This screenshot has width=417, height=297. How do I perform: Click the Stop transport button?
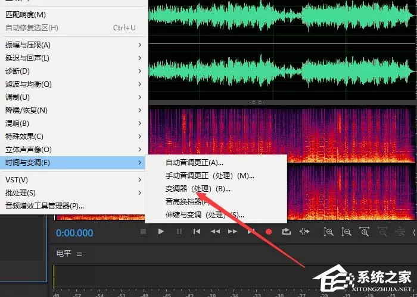pyautogui.click(x=143, y=232)
